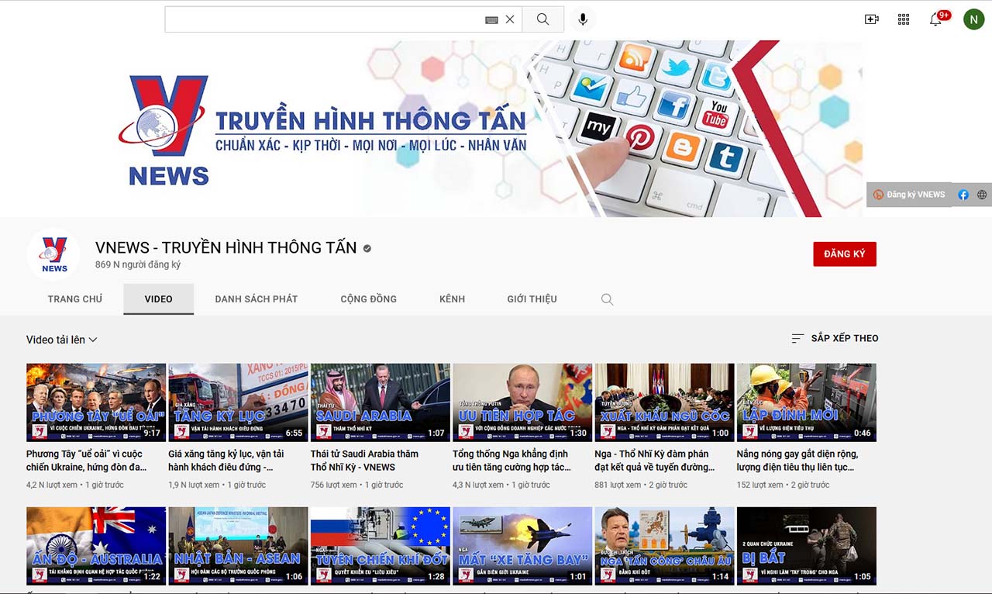Open the notifications bell
Viewport: 992px width, 594px height.
(x=935, y=20)
